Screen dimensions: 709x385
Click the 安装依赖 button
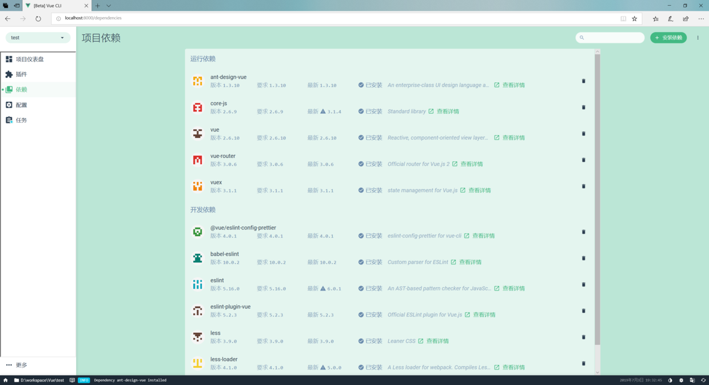click(x=668, y=38)
